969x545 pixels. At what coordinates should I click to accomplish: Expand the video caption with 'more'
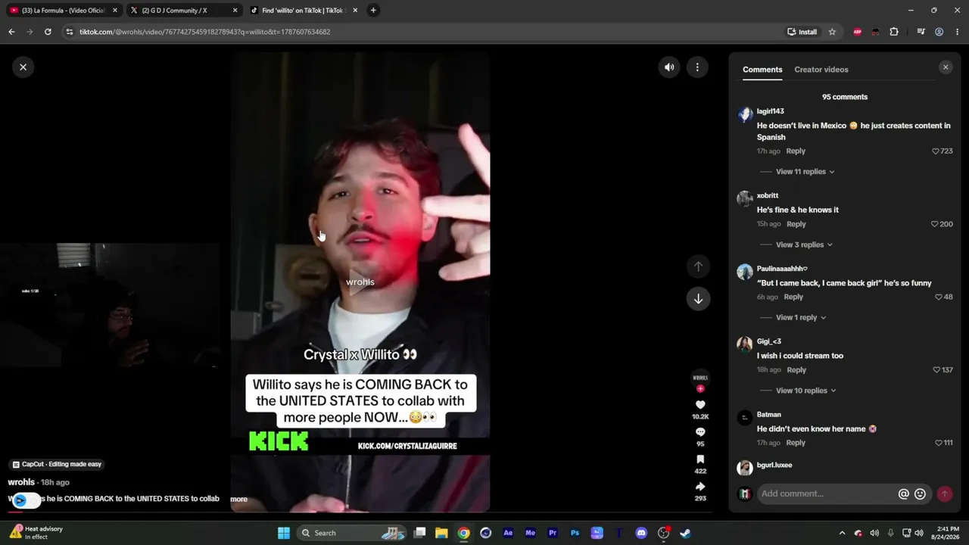point(238,500)
